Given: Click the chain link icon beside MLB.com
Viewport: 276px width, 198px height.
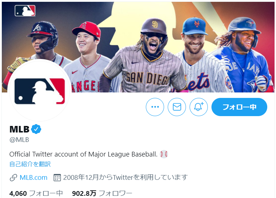Looking at the screenshot, I should click(x=13, y=178).
